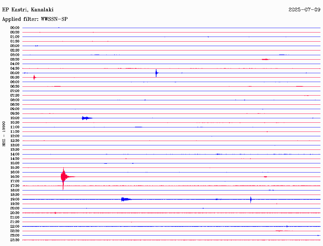This screenshot has width=323, height=246.
Task: Select the 09:30 time label
Action: [x=15, y=114]
